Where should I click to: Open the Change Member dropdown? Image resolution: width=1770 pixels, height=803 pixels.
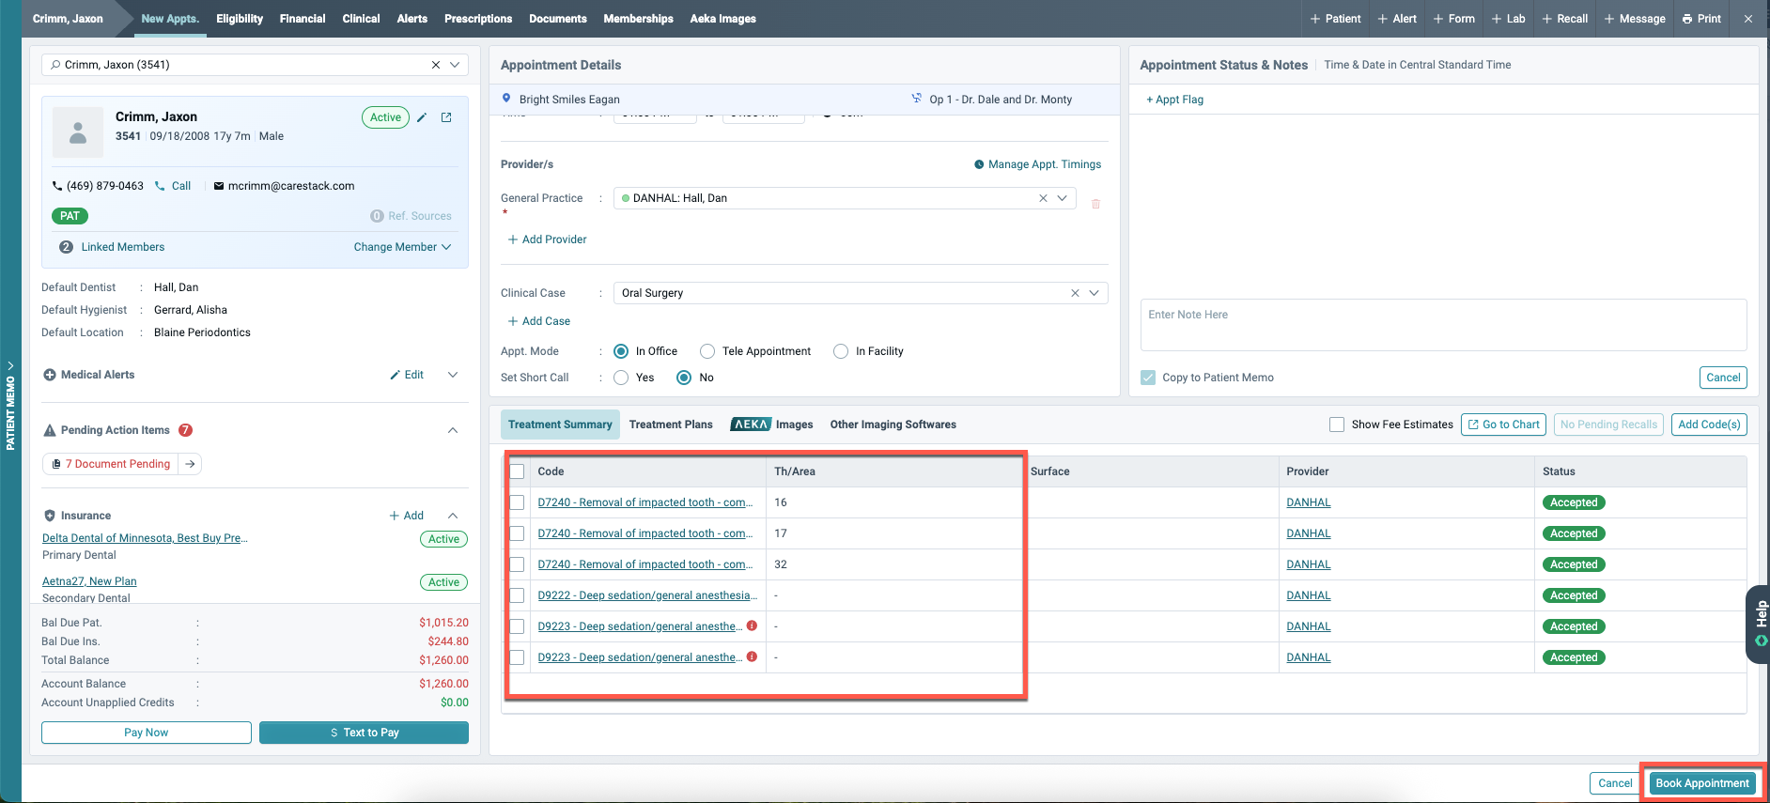[x=402, y=247]
